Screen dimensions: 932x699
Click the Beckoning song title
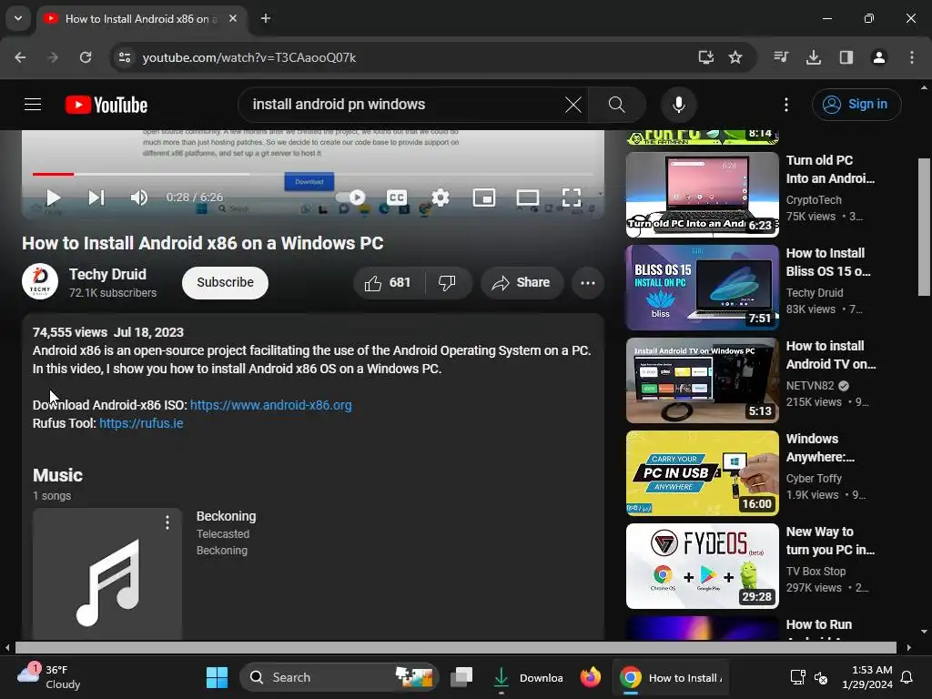(x=226, y=516)
